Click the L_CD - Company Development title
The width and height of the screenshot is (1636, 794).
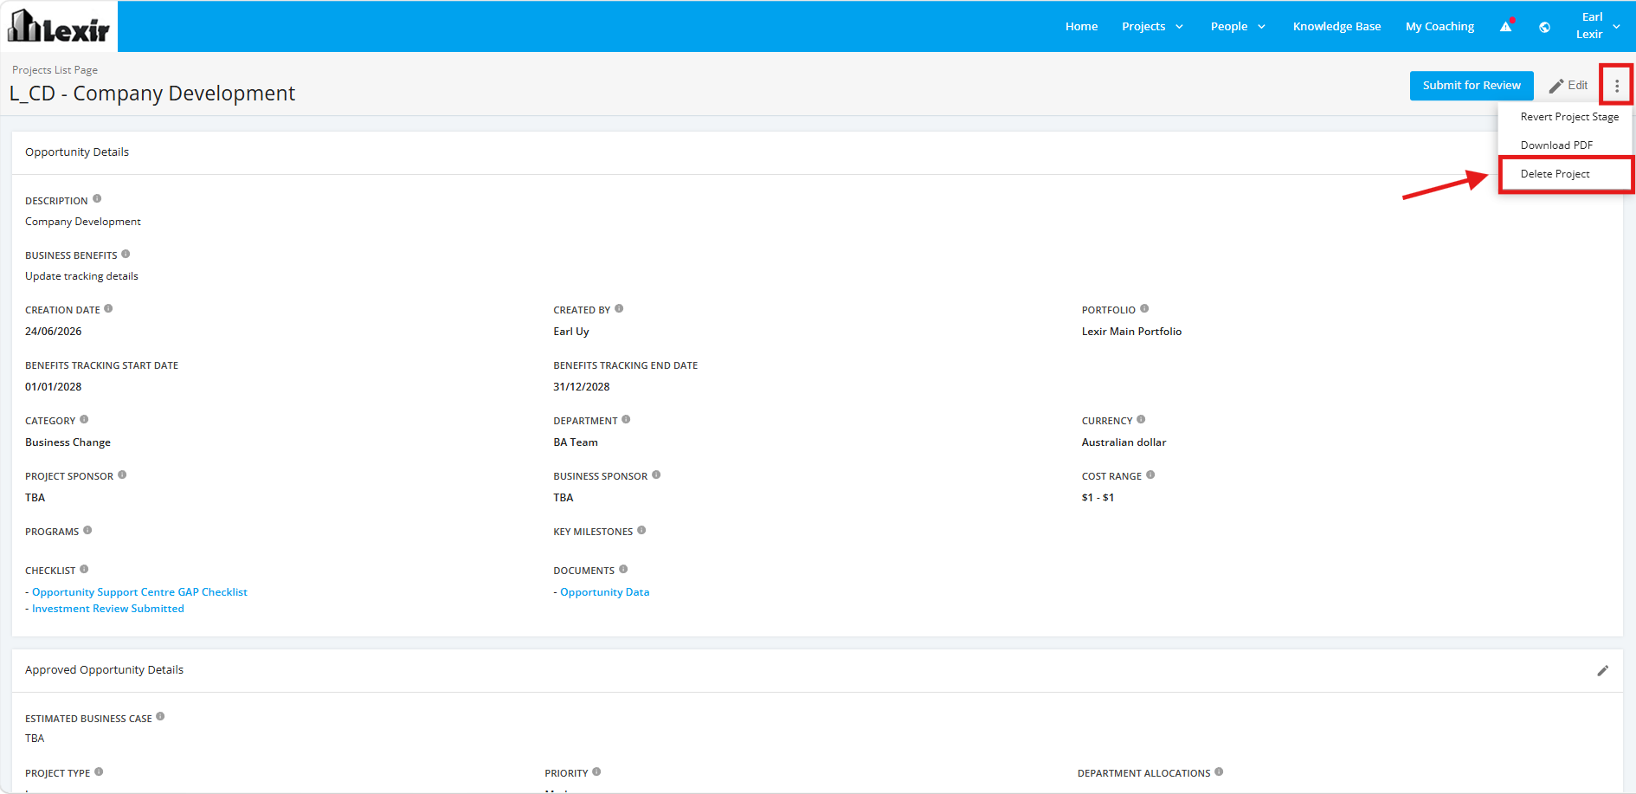[152, 94]
